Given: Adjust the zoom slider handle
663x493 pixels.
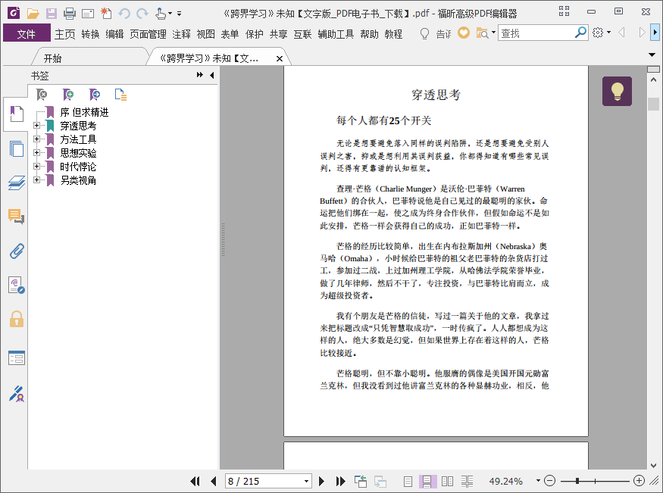Looking at the screenshot, I should [577, 481].
